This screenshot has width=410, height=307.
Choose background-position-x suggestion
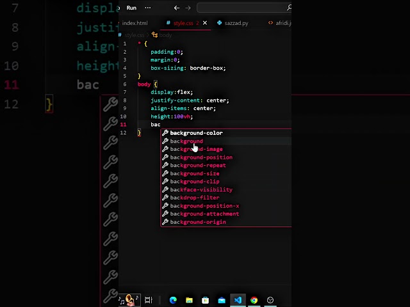(x=226, y=206)
